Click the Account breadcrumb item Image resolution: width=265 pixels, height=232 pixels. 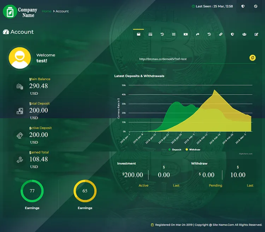[62, 11]
